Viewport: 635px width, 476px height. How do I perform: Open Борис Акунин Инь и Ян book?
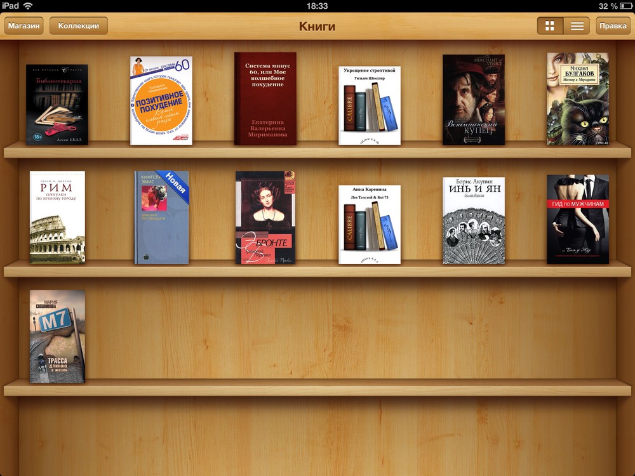474,221
